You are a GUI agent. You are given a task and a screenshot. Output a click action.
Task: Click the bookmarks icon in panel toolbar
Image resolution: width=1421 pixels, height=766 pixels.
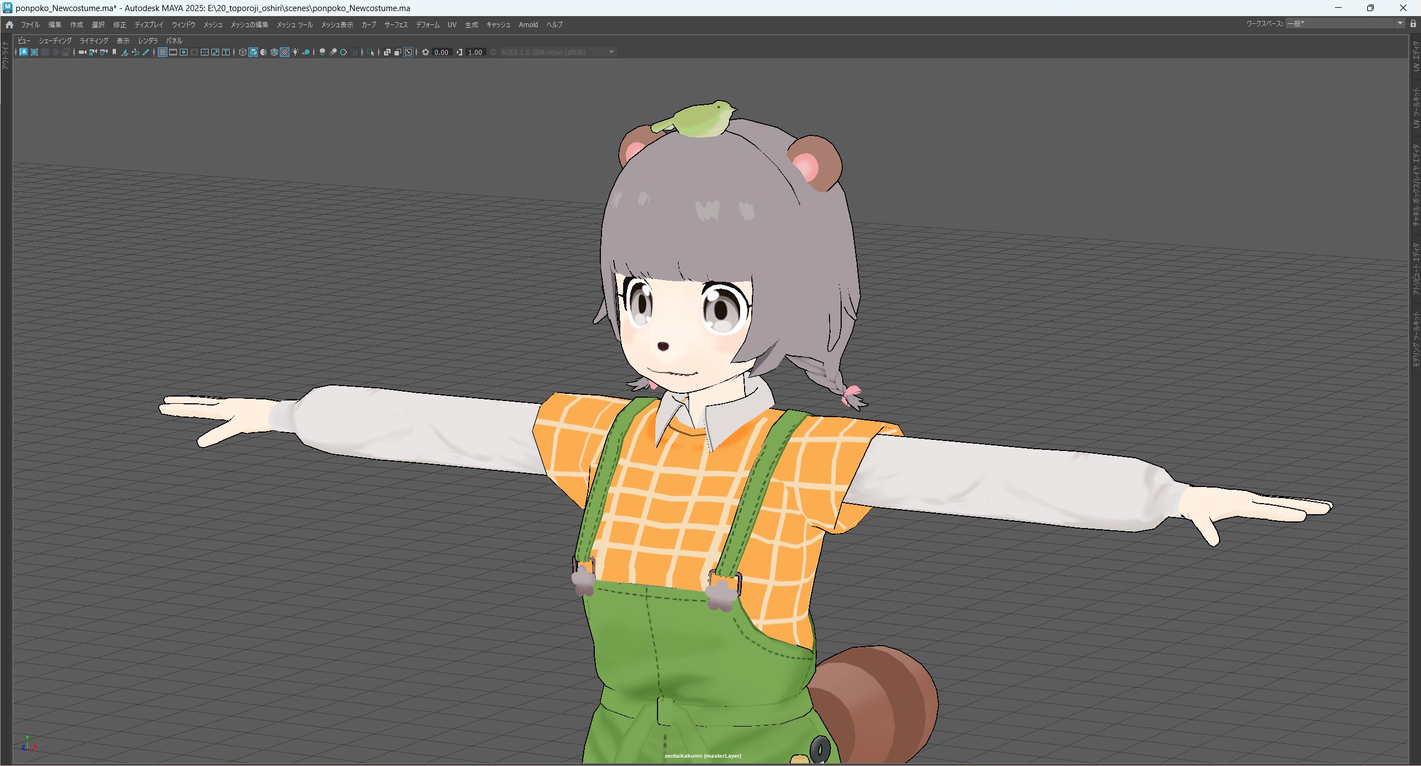[x=114, y=52]
